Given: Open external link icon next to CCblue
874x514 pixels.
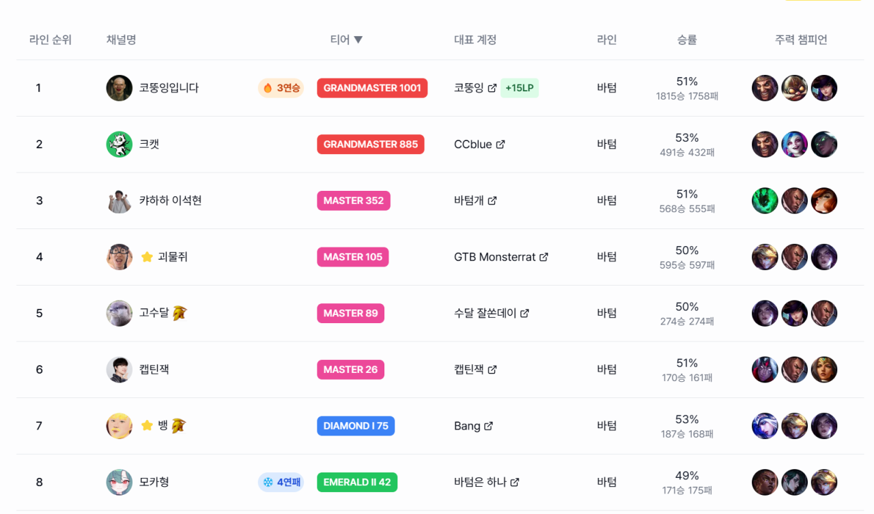Looking at the screenshot, I should pos(501,145).
